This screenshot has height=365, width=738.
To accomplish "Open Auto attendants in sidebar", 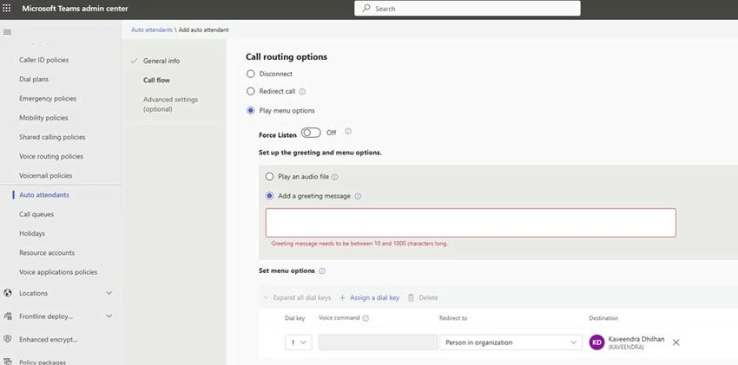I will tap(44, 195).
